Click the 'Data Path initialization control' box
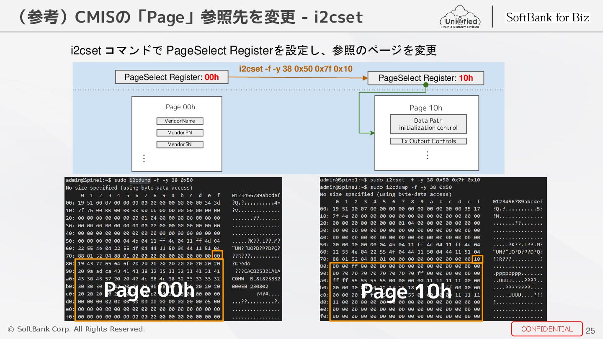The height and width of the screenshot is (339, 603). 428,124
